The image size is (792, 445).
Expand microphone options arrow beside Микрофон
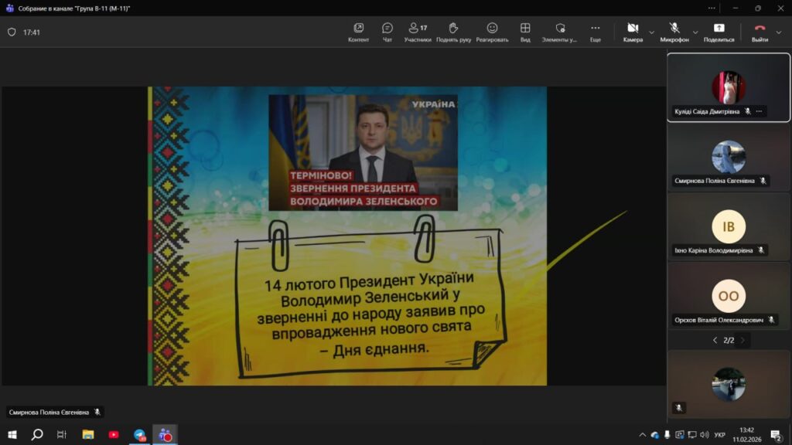[695, 32]
